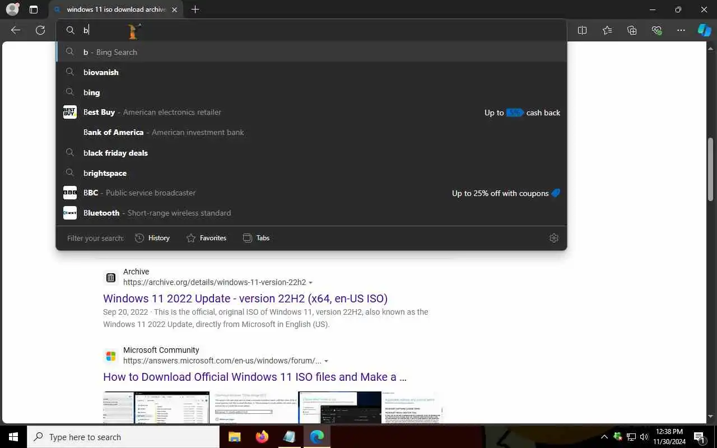717x448 pixels.
Task: Select Bank of America suggestion
Action: click(x=311, y=132)
